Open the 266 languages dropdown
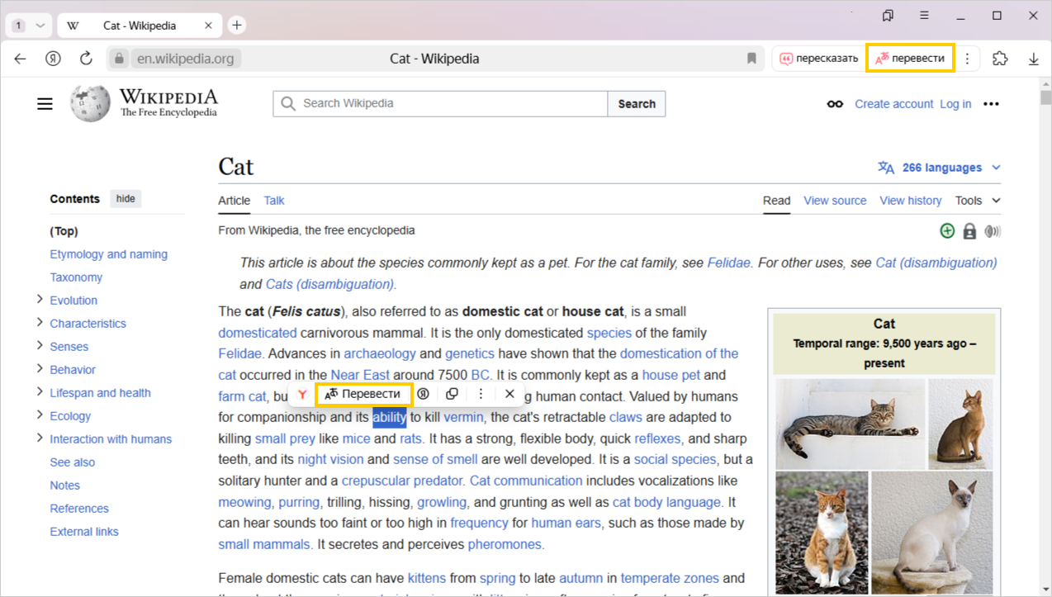Screen dimensions: 1052x597 click(940, 168)
